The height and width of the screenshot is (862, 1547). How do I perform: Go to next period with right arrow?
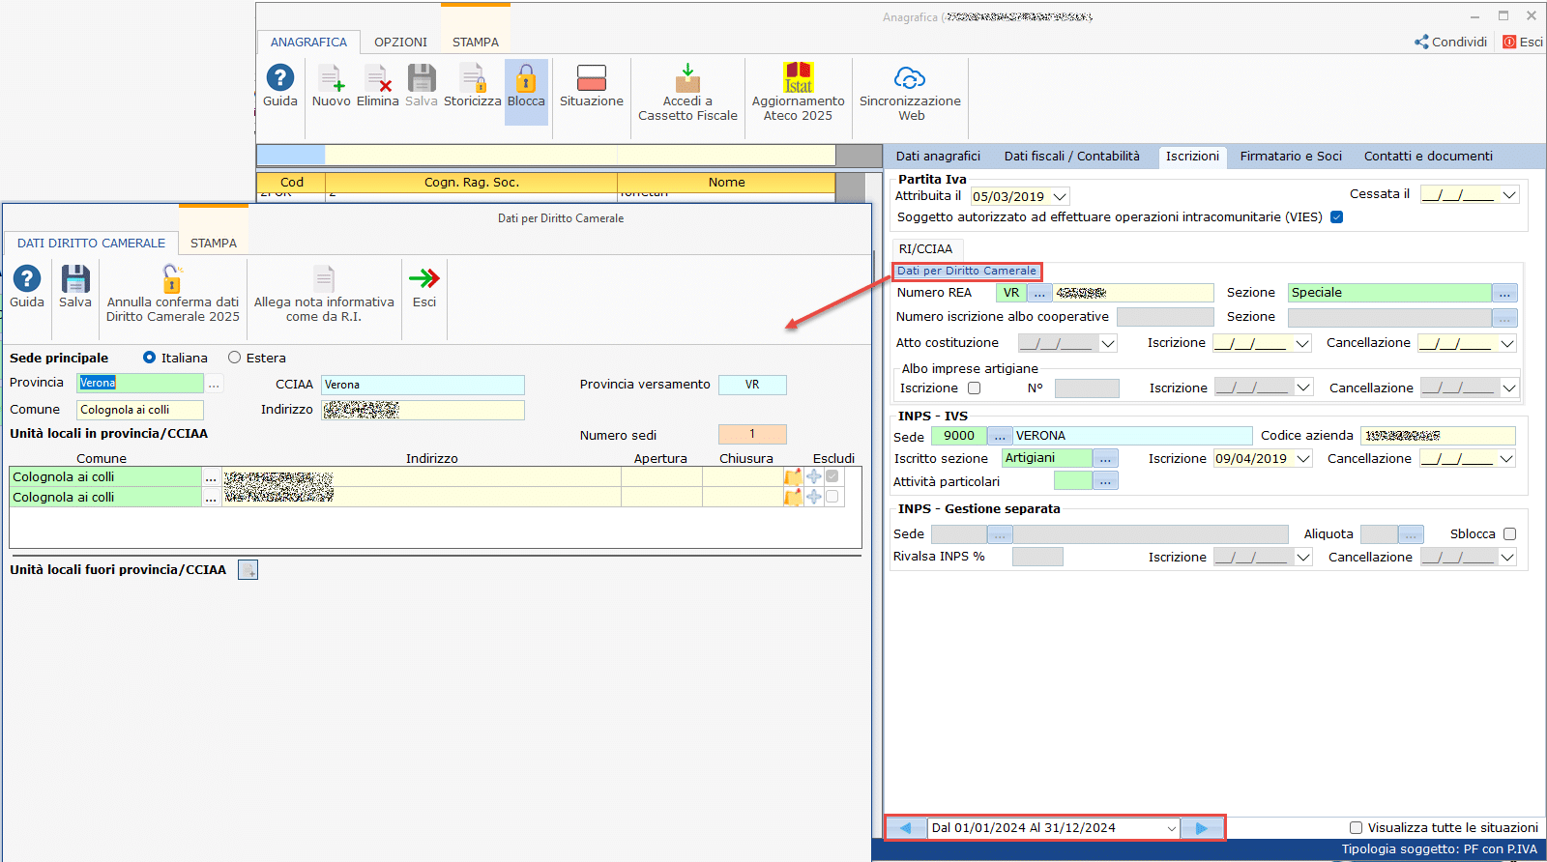(1202, 828)
